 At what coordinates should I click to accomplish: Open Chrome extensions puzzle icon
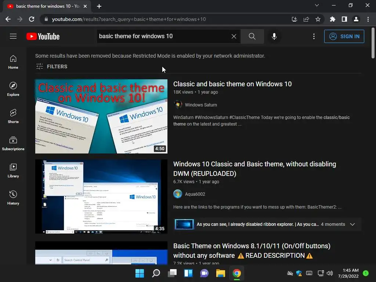pyautogui.click(x=332, y=19)
